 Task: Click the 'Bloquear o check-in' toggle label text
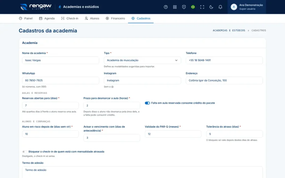coord(66,152)
